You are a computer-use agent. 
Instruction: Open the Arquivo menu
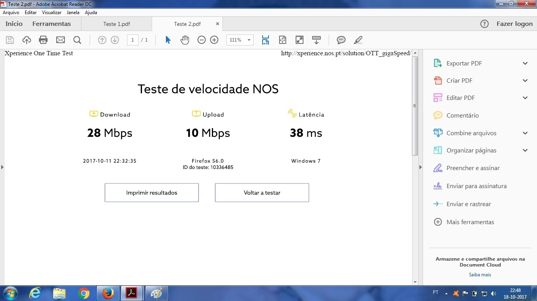point(11,13)
